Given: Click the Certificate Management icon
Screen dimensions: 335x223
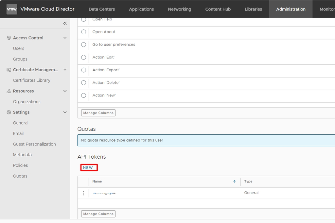Looking at the screenshot, I should 9,70.
